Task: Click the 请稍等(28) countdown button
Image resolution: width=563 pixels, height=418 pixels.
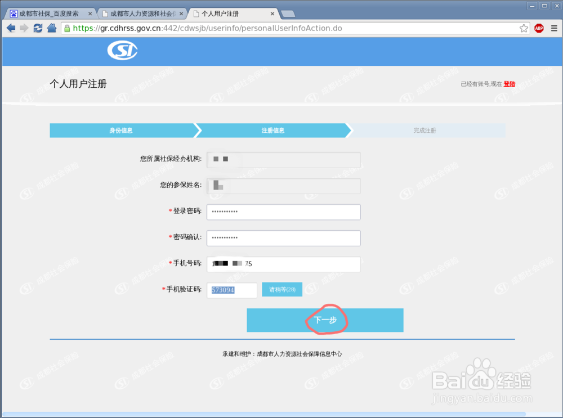Action: 282,289
